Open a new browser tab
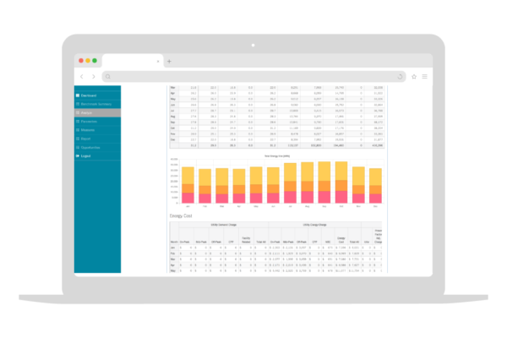 point(168,61)
